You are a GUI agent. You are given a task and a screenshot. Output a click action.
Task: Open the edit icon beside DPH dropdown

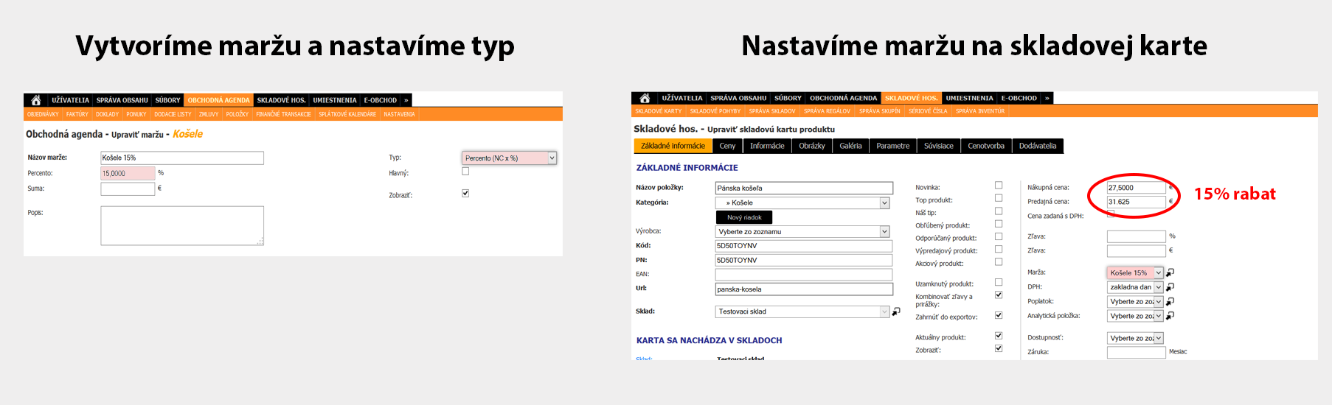click(1170, 287)
